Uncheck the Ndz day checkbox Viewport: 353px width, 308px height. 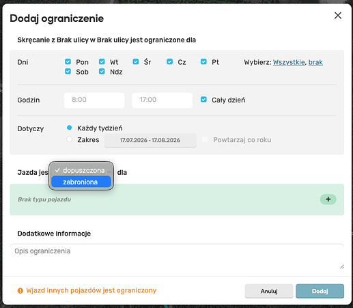coord(102,72)
